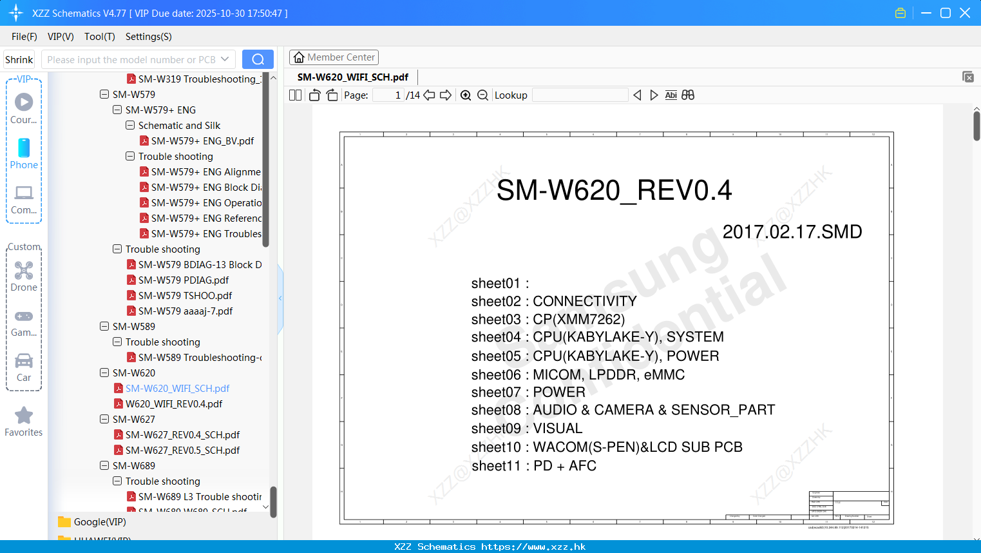Go to the next page arrow
The height and width of the screenshot is (553, 981).
coord(446,95)
